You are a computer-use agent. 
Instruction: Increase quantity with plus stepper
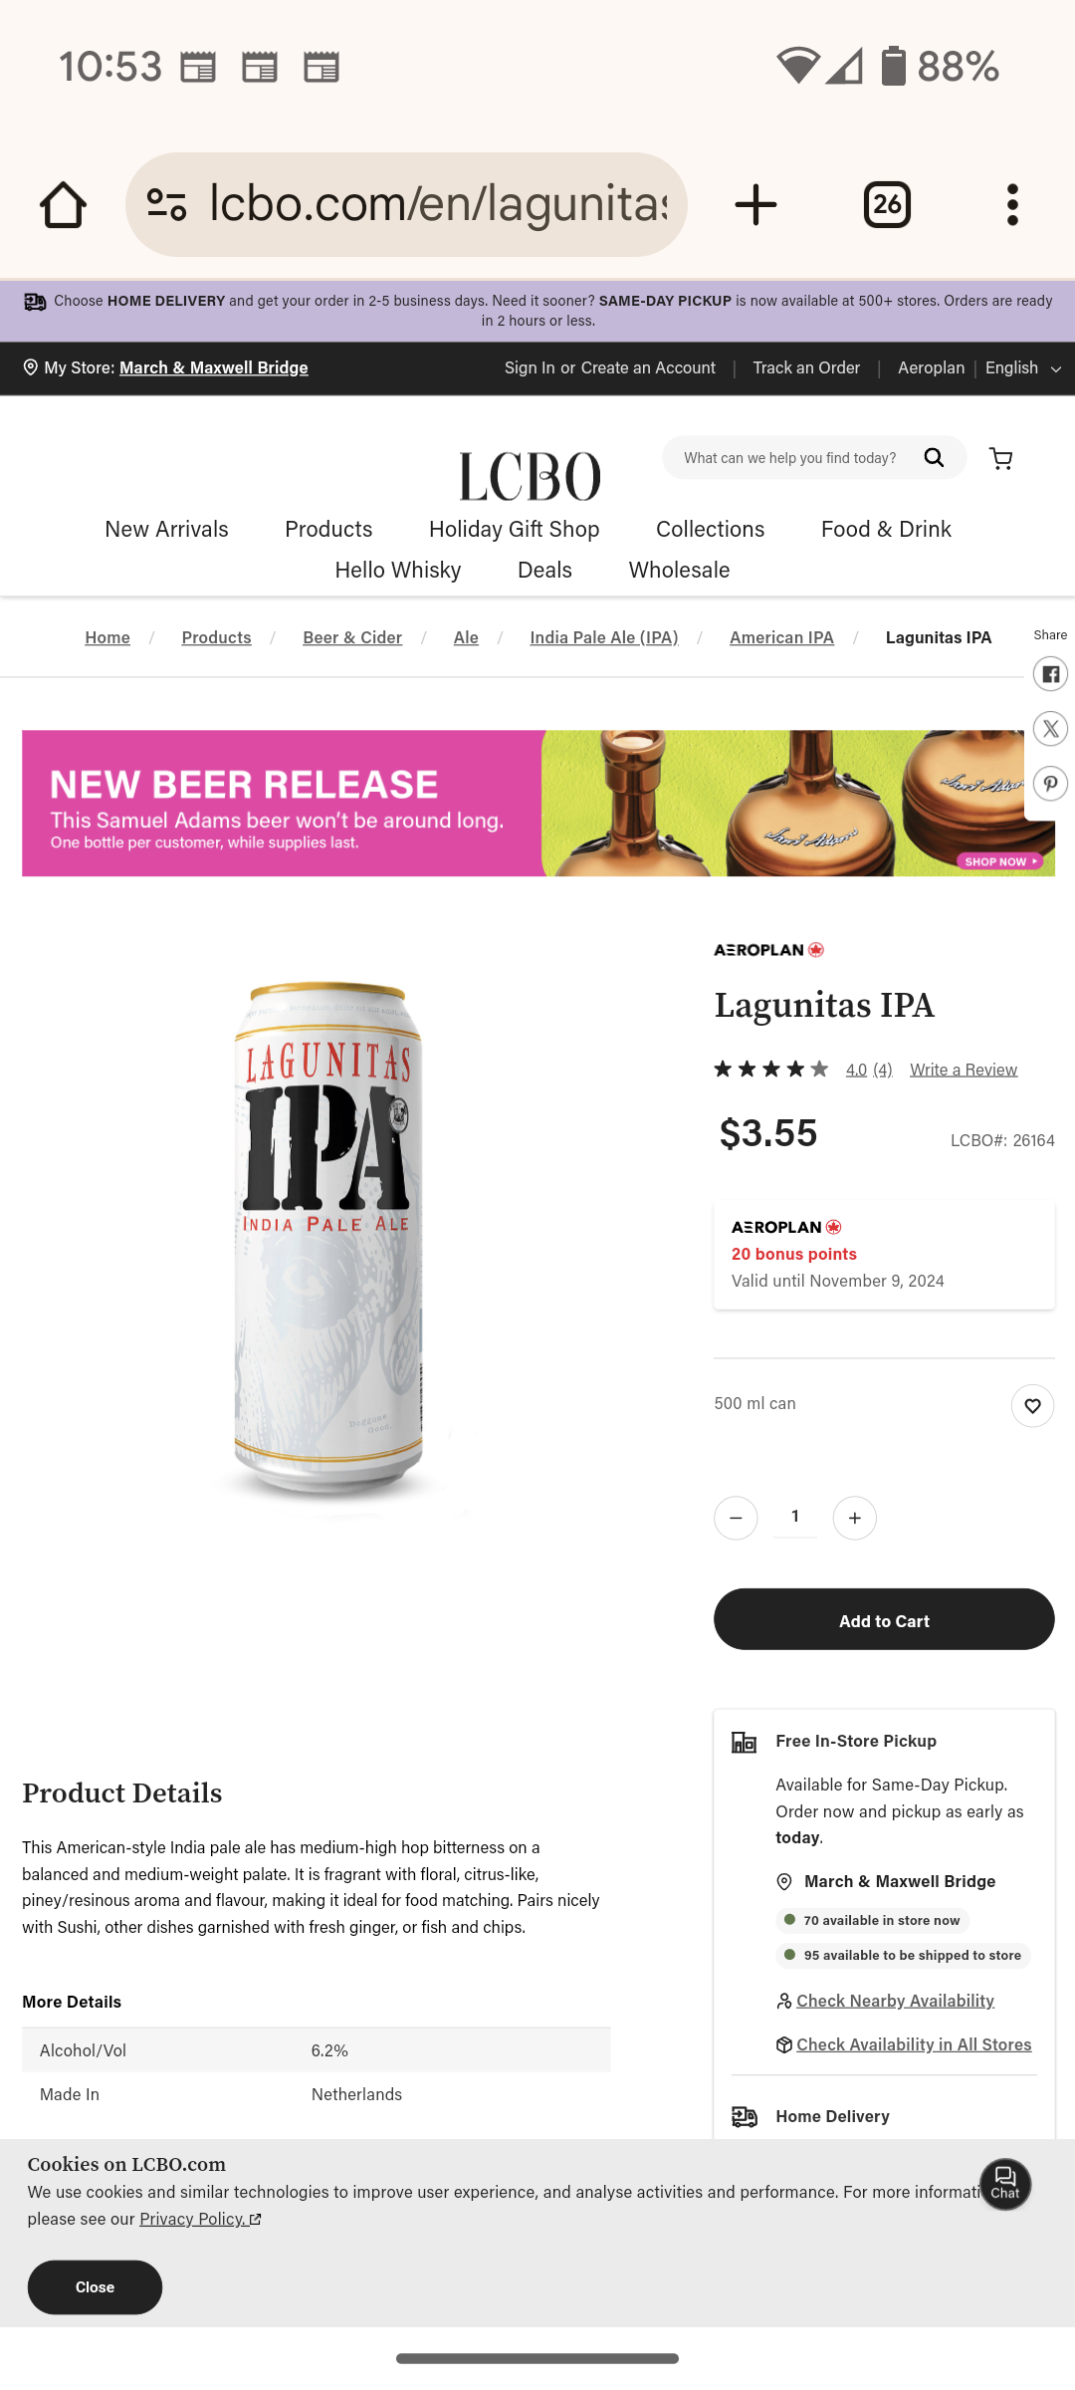pyautogui.click(x=854, y=1518)
